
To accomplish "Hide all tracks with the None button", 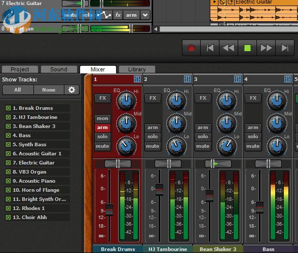I will click(49, 90).
